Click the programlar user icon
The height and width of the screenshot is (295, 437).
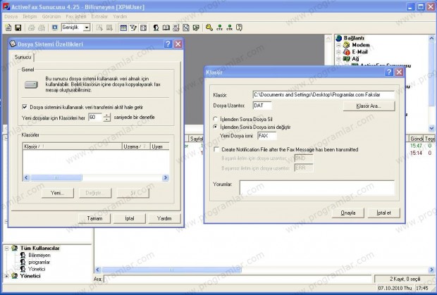click(x=23, y=262)
